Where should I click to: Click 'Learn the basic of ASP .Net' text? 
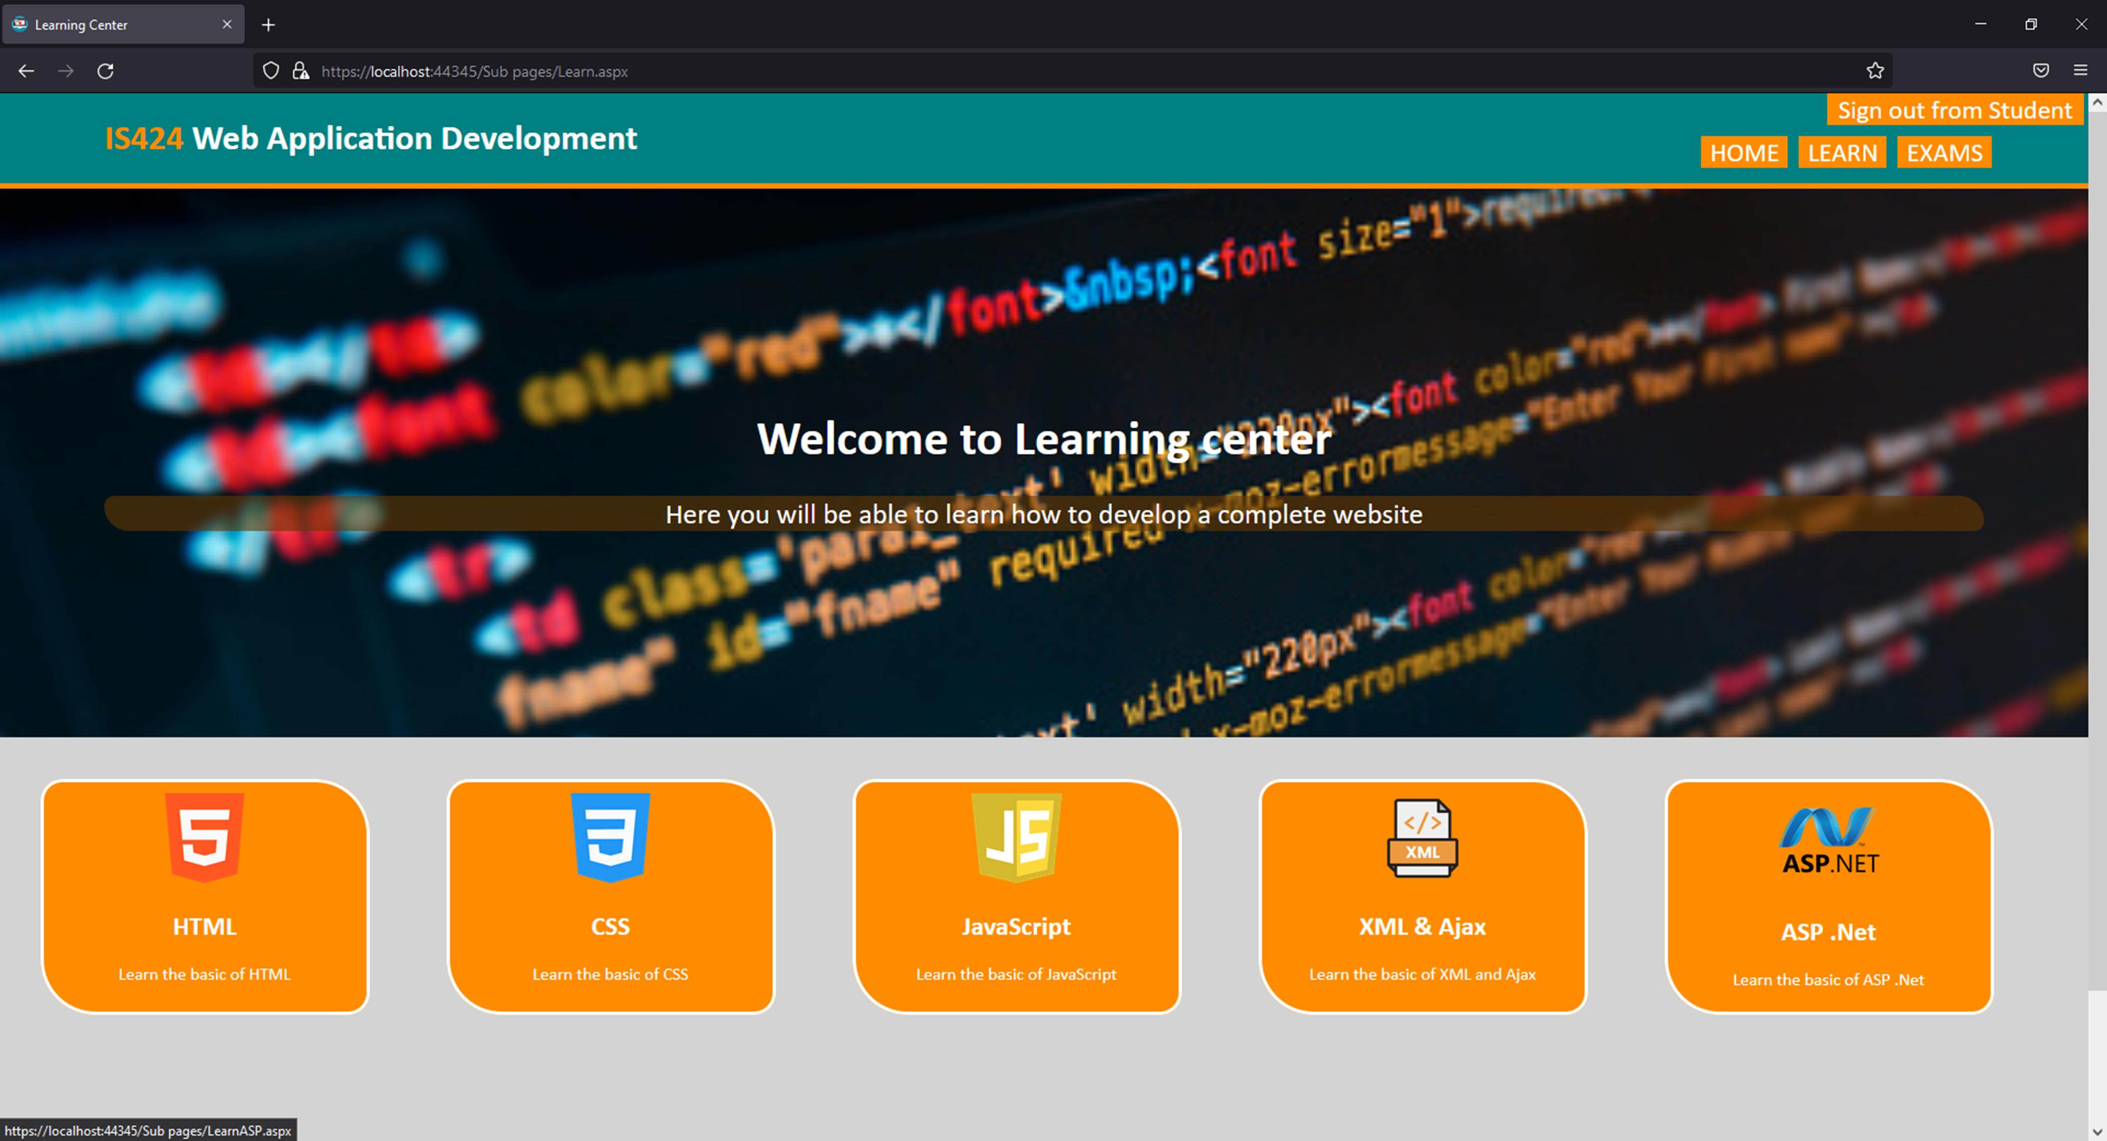1828,980
